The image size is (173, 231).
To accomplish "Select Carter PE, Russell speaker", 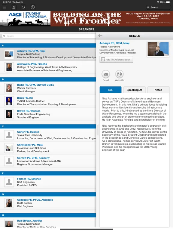I will point(48,135).
